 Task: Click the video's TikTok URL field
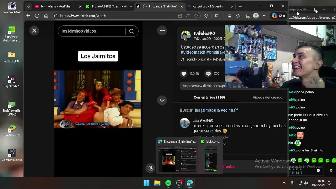pyautogui.click(x=203, y=86)
